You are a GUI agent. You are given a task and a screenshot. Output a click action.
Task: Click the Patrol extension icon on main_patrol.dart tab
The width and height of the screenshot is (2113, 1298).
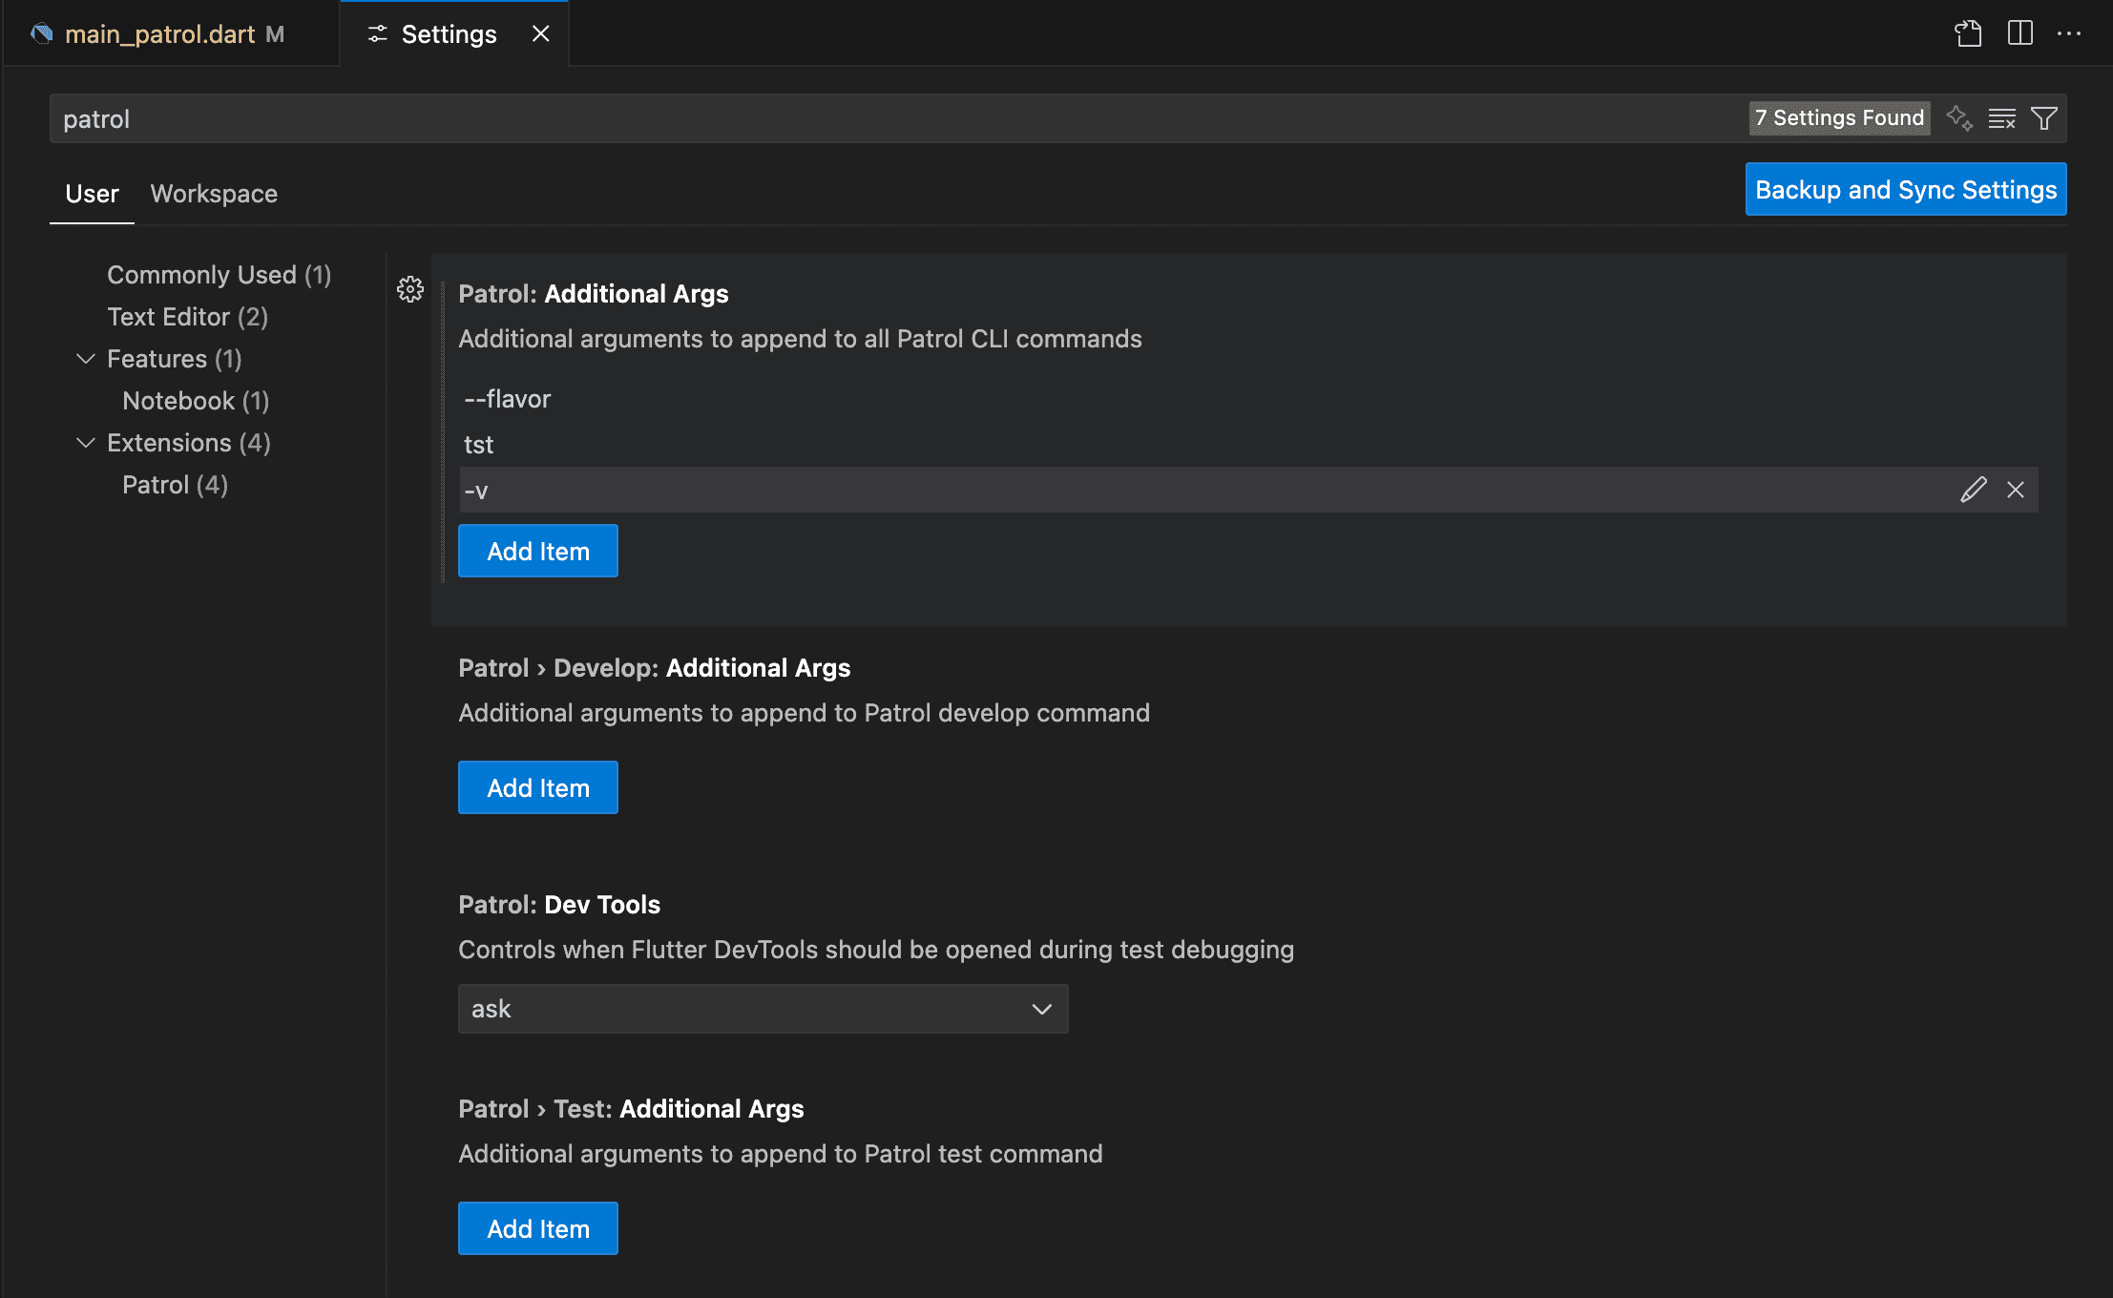41,33
